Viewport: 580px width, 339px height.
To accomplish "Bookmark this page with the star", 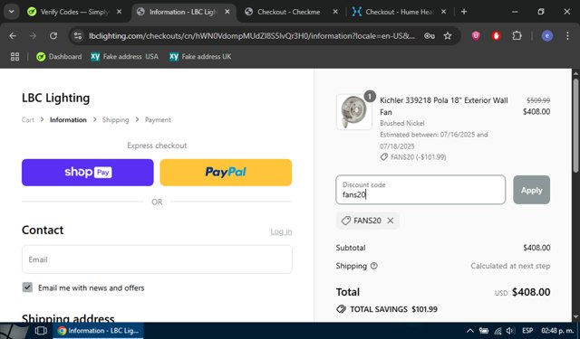I will [448, 36].
